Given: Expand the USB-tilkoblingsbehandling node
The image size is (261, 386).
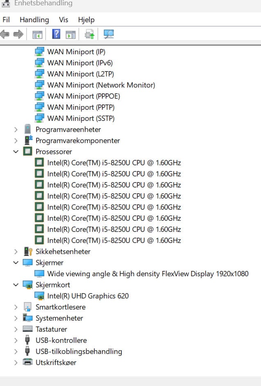Looking at the screenshot, I should pos(16,351).
